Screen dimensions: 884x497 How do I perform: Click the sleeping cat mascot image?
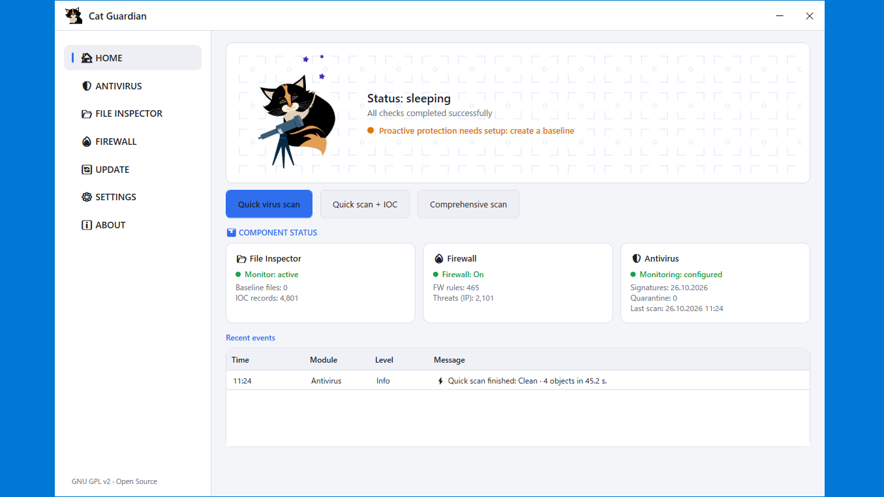[297, 121]
